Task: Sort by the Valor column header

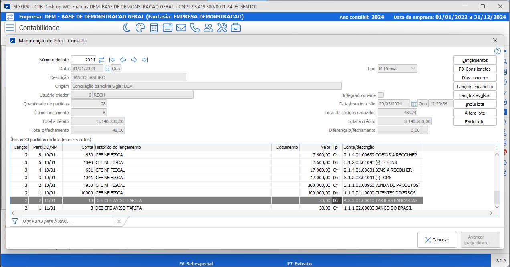Action: [x=316, y=148]
